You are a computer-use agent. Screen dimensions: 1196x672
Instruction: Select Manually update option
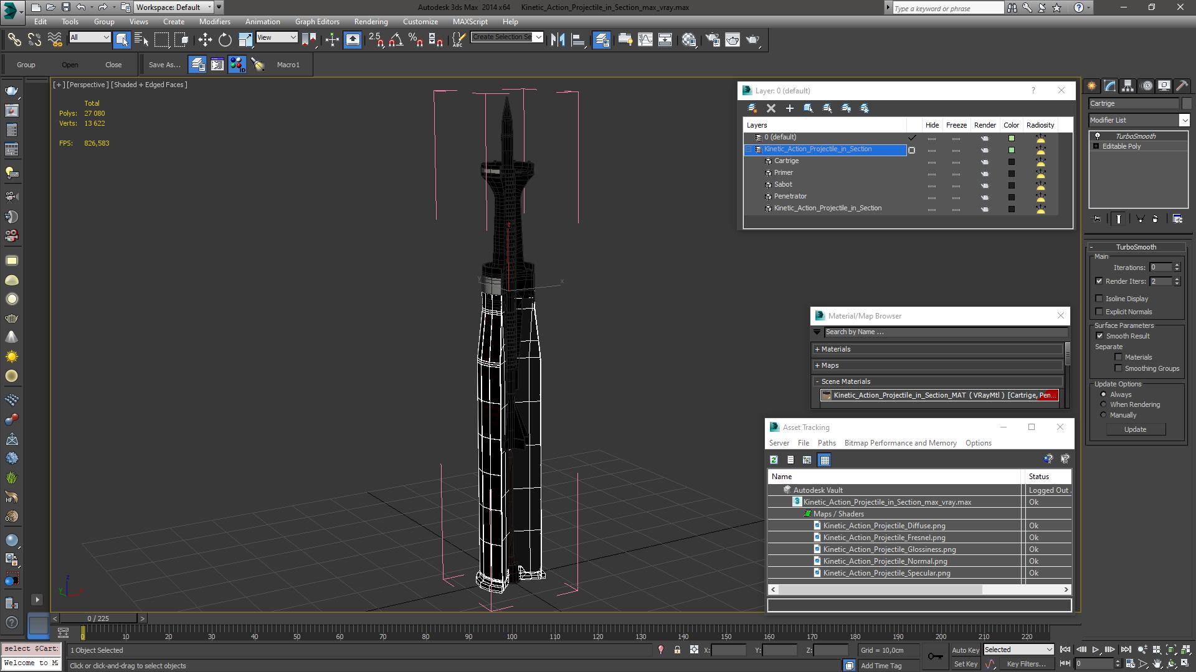tap(1103, 415)
